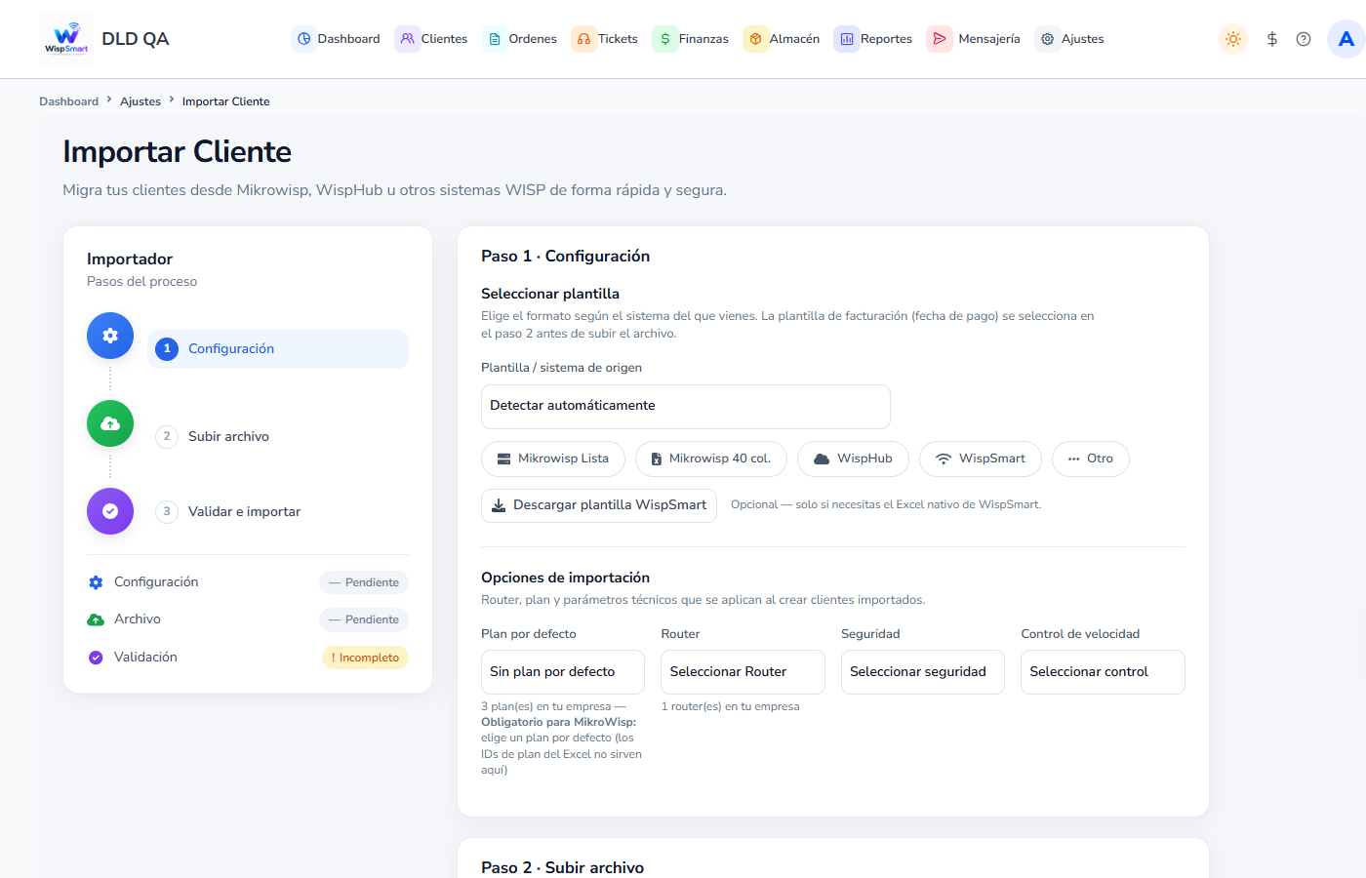Image resolution: width=1366 pixels, height=878 pixels.
Task: Go to Dashboard breadcrumb link
Action: 68,101
